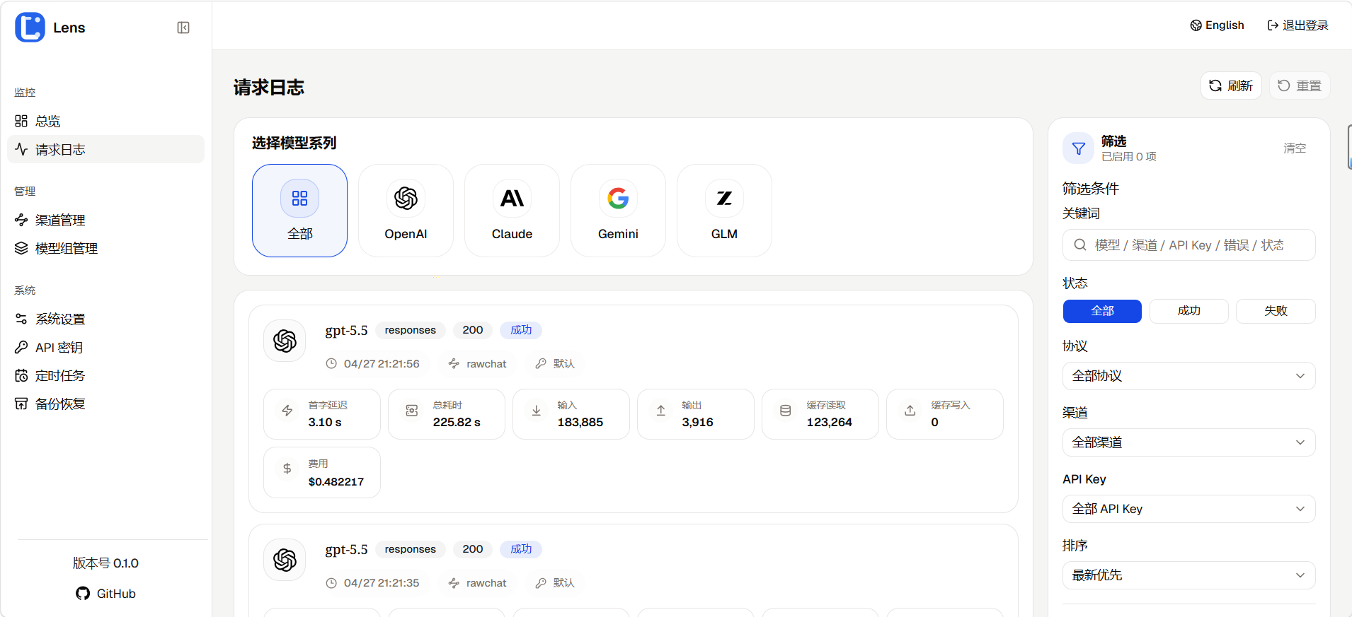Filter logs by 成功 status
The image size is (1352, 617).
click(x=1188, y=311)
